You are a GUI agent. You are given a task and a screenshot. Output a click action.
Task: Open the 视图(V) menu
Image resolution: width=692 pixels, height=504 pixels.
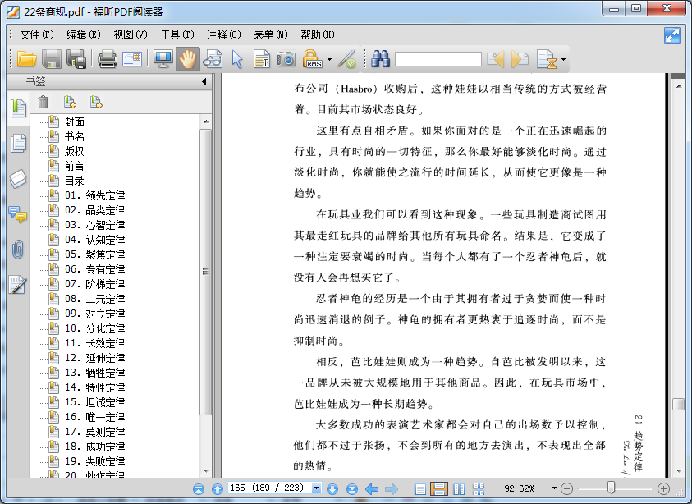pyautogui.click(x=131, y=34)
